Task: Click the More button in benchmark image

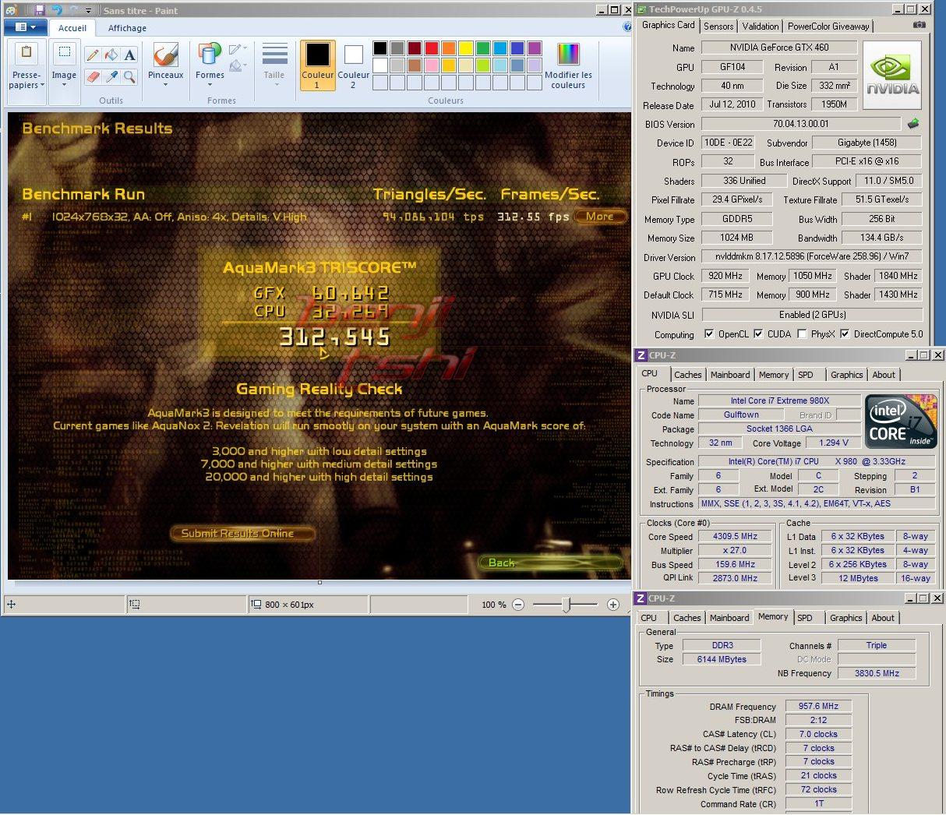Action: pos(600,217)
